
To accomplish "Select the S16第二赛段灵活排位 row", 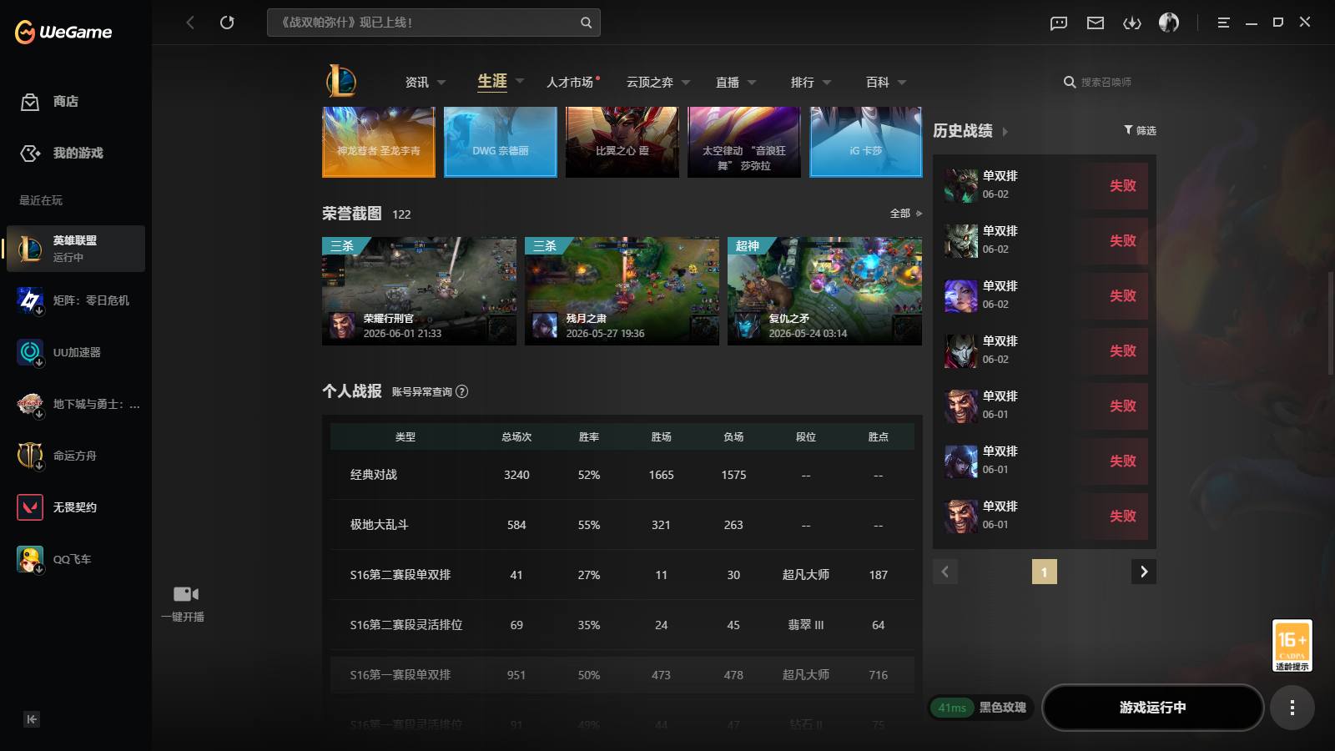I will point(622,625).
